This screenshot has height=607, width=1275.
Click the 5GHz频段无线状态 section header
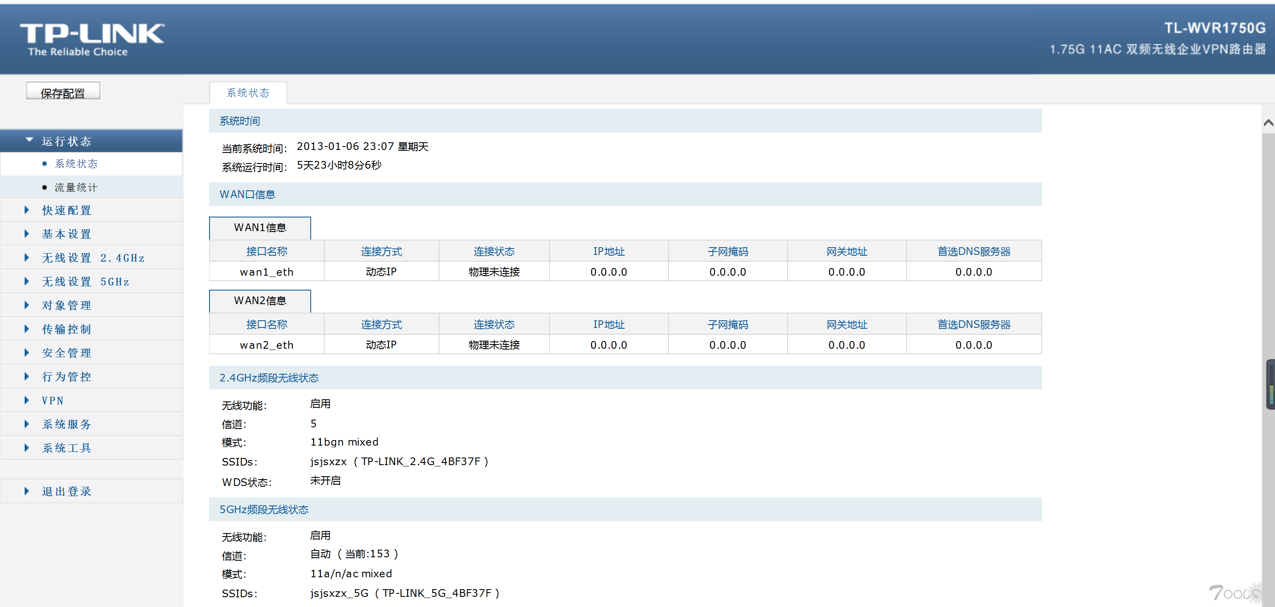point(625,509)
